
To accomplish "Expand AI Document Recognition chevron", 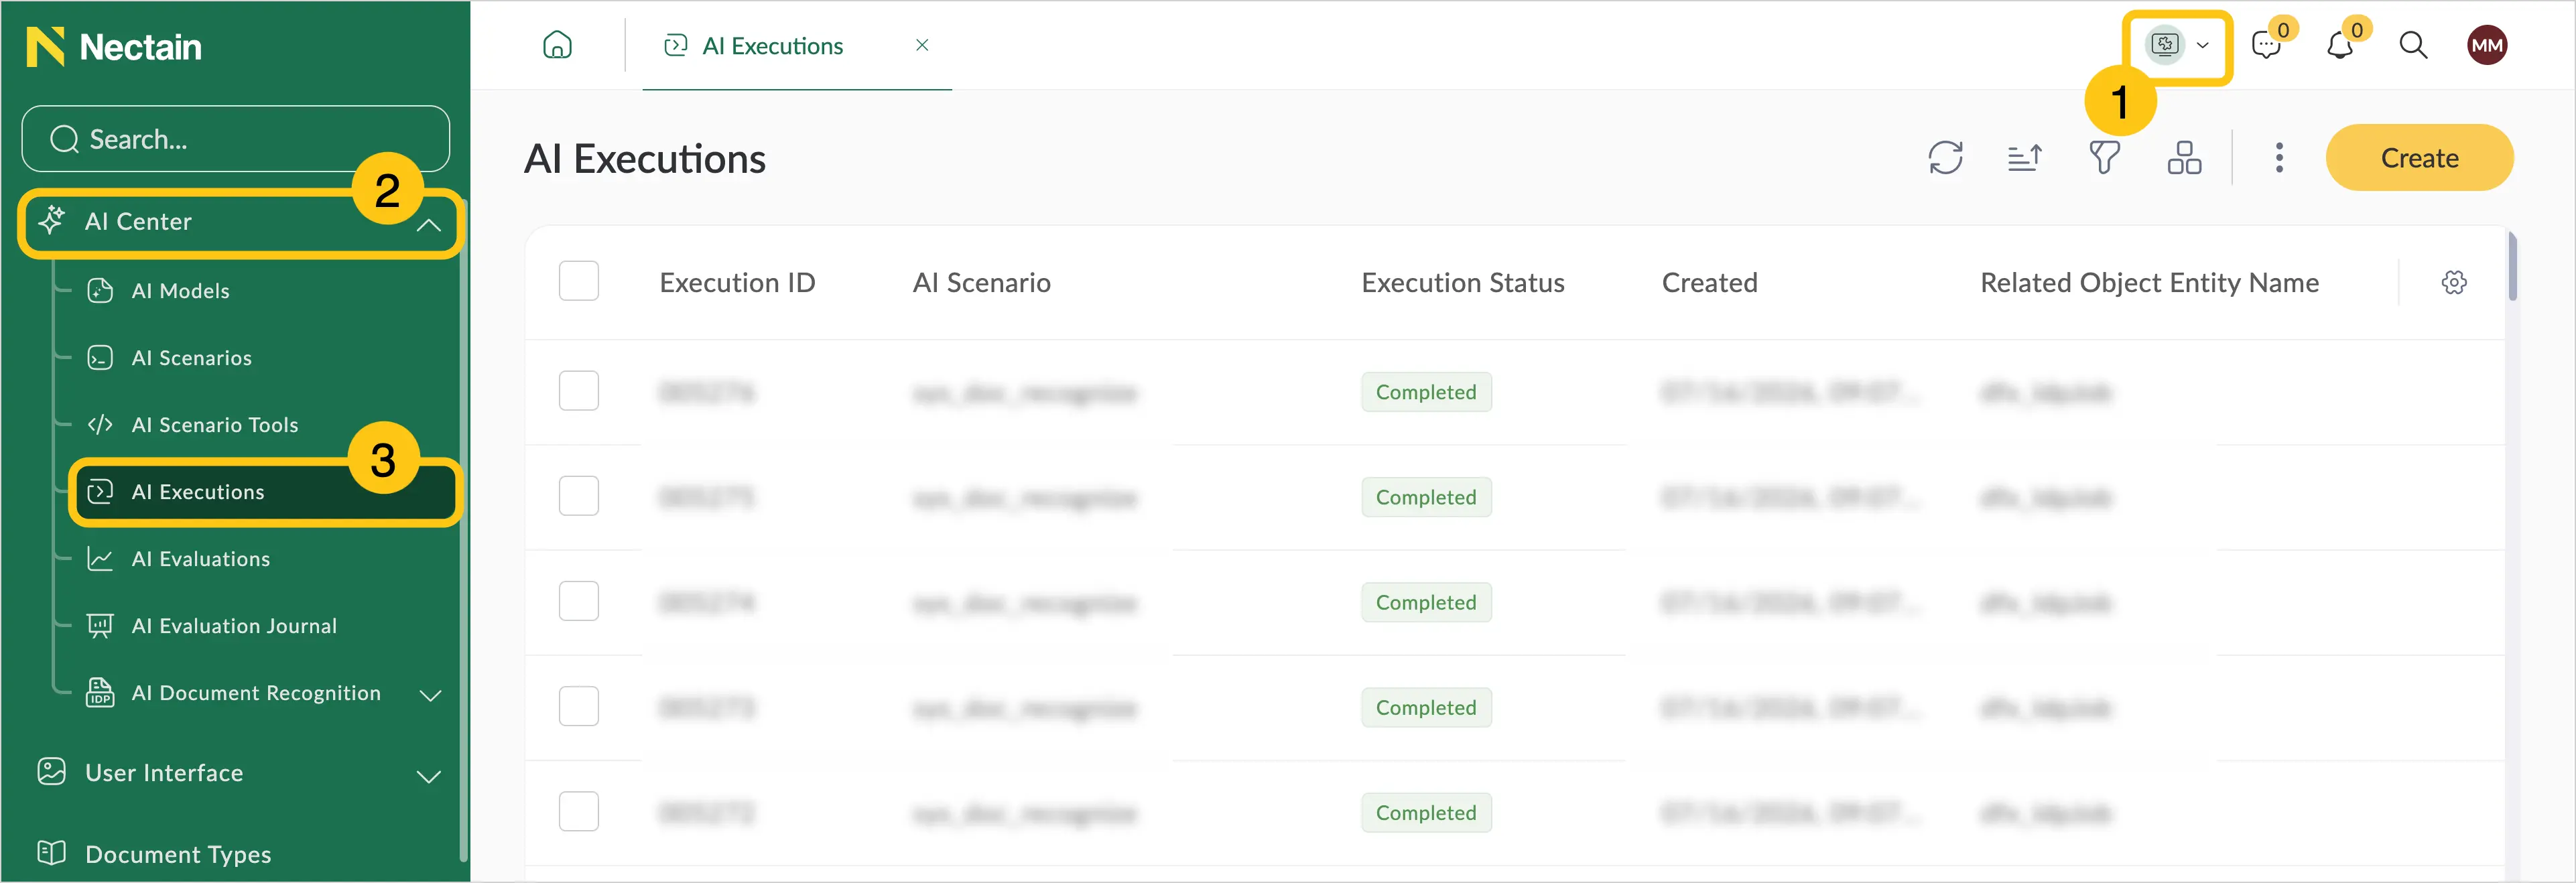I will pos(430,695).
